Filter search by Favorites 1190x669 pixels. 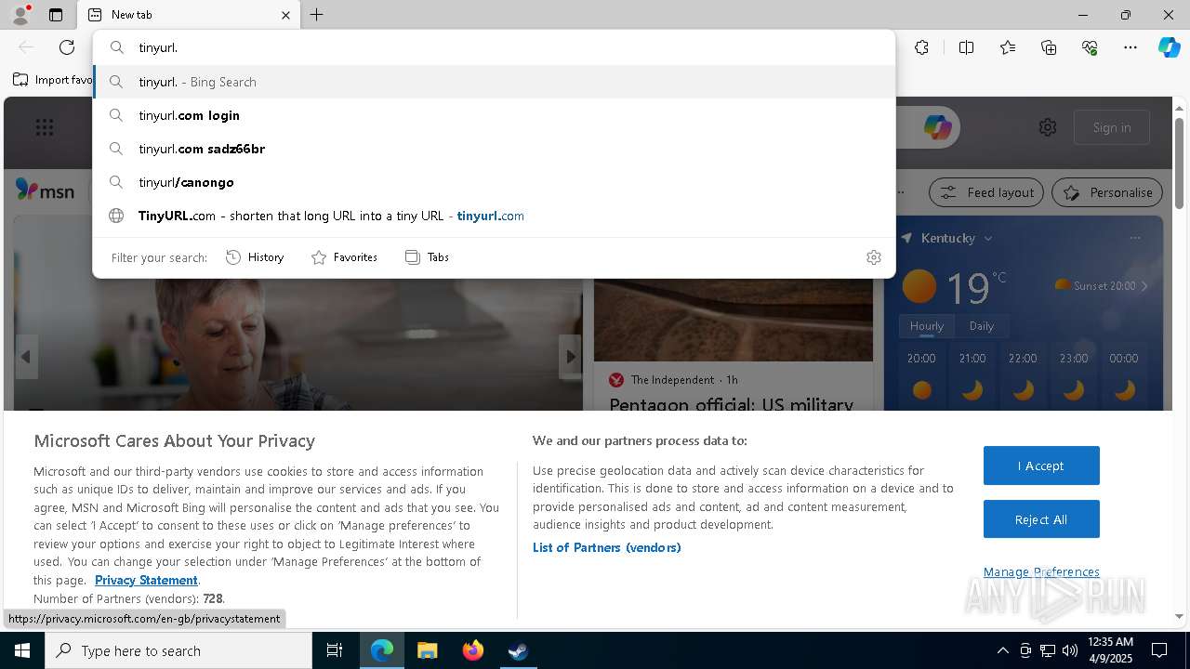(344, 257)
